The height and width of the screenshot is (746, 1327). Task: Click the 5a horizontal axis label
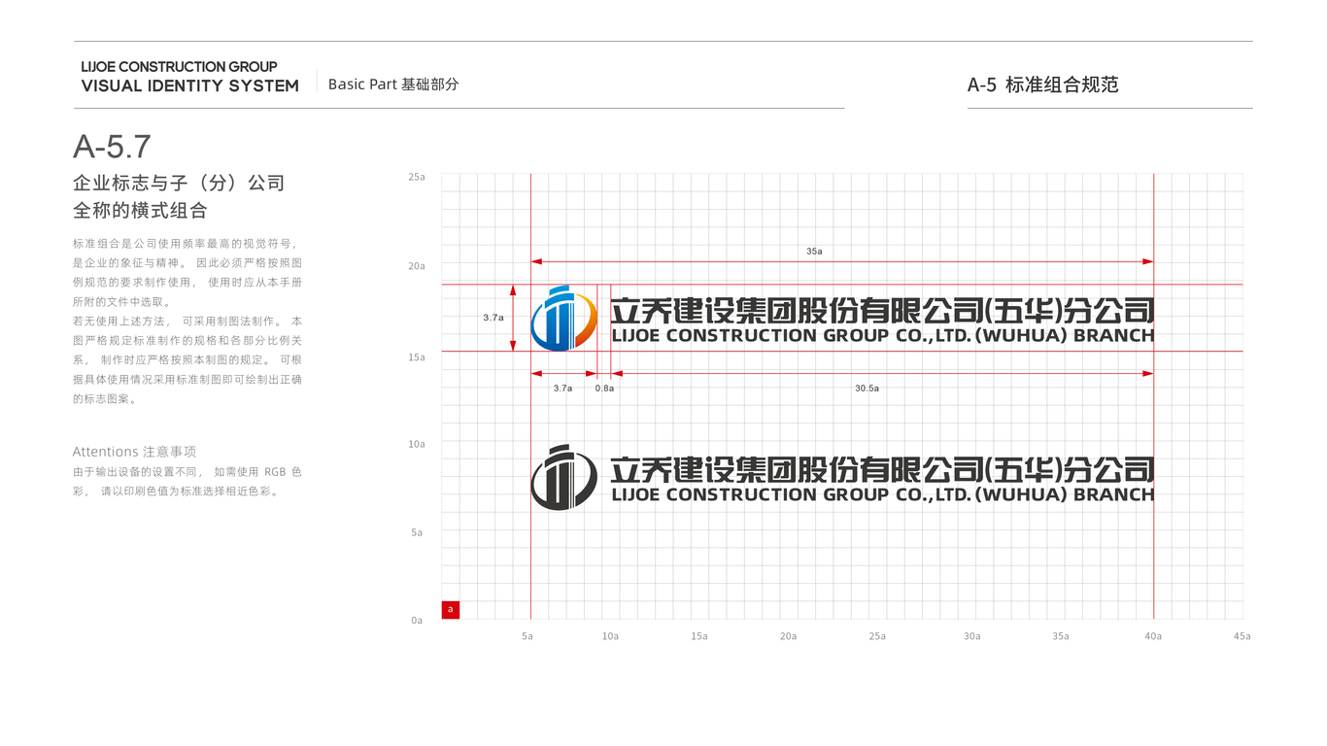point(527,636)
